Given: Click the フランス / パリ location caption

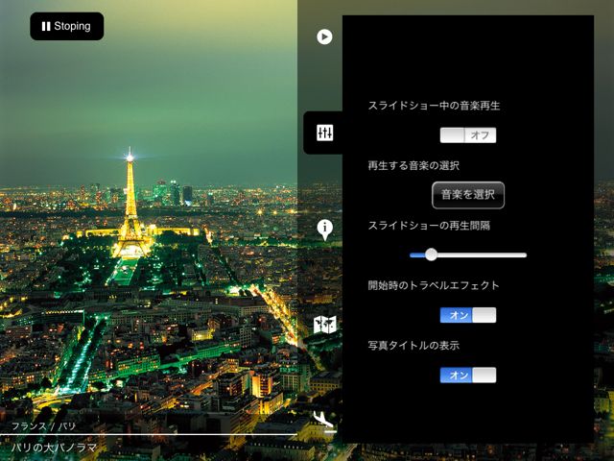Looking at the screenshot, I should point(43,426).
